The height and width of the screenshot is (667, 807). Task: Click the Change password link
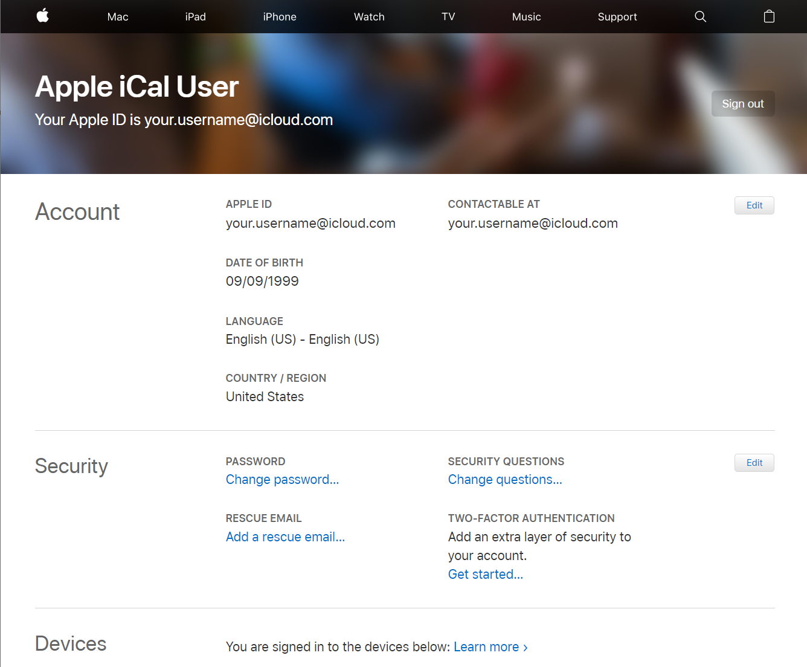coord(282,480)
